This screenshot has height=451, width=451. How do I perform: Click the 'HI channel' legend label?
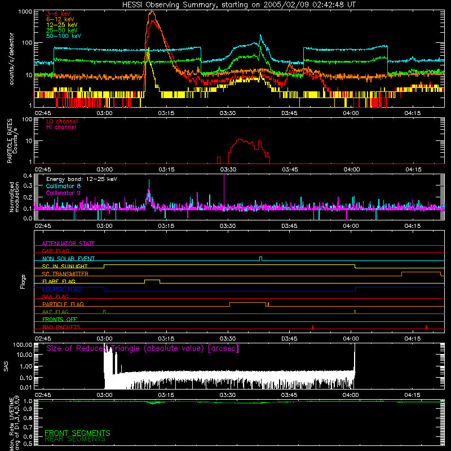pos(61,127)
